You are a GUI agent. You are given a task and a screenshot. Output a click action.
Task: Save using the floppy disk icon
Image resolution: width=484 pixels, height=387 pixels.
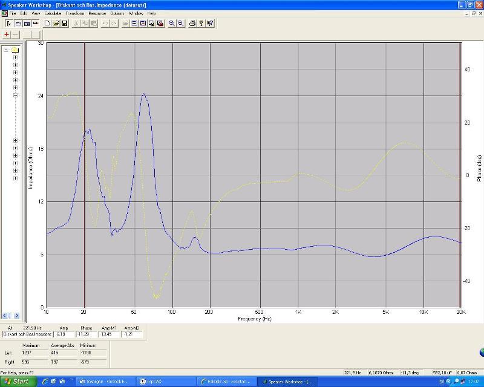tap(64, 24)
